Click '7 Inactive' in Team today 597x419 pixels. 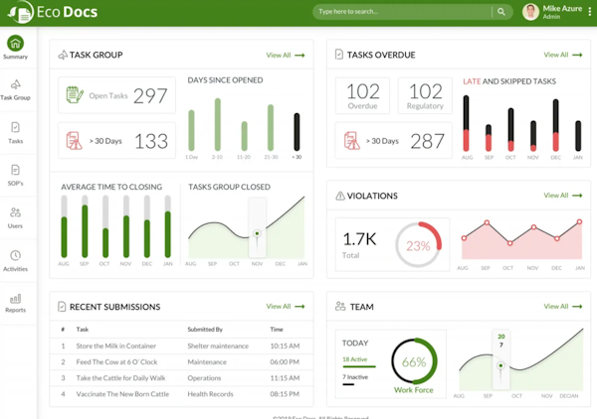pos(355,377)
